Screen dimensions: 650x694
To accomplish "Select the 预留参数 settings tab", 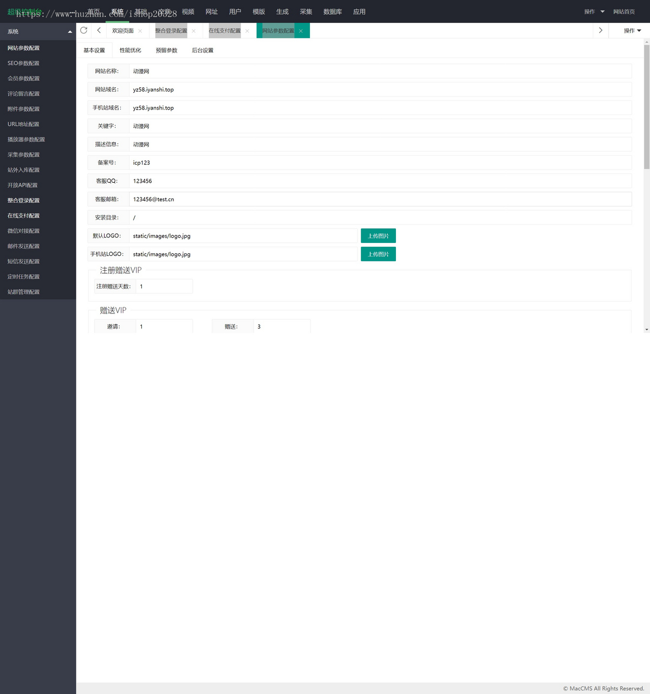I will coord(167,50).
